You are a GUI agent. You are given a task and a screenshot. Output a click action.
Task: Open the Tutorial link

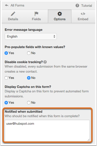tap(84, 6)
